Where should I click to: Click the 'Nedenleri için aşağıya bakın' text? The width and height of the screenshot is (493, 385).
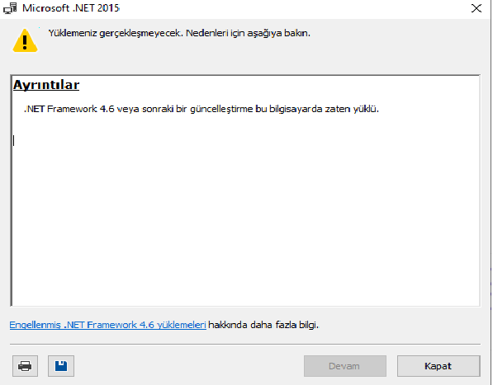click(248, 33)
